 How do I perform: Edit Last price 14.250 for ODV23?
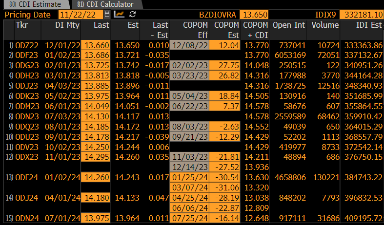point(96,147)
